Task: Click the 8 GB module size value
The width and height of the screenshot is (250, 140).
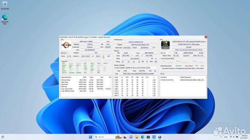Action: pos(125,71)
